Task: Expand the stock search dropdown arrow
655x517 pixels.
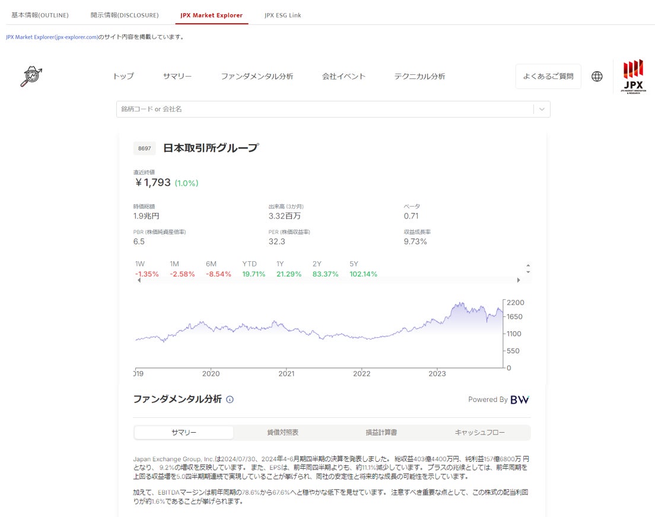Action: 542,109
